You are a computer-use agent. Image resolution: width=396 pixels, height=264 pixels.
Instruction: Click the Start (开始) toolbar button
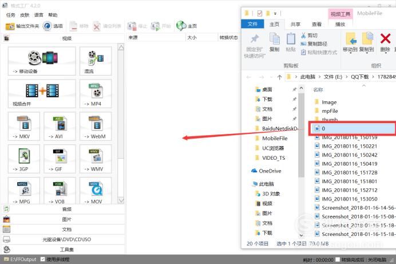pos(161,26)
